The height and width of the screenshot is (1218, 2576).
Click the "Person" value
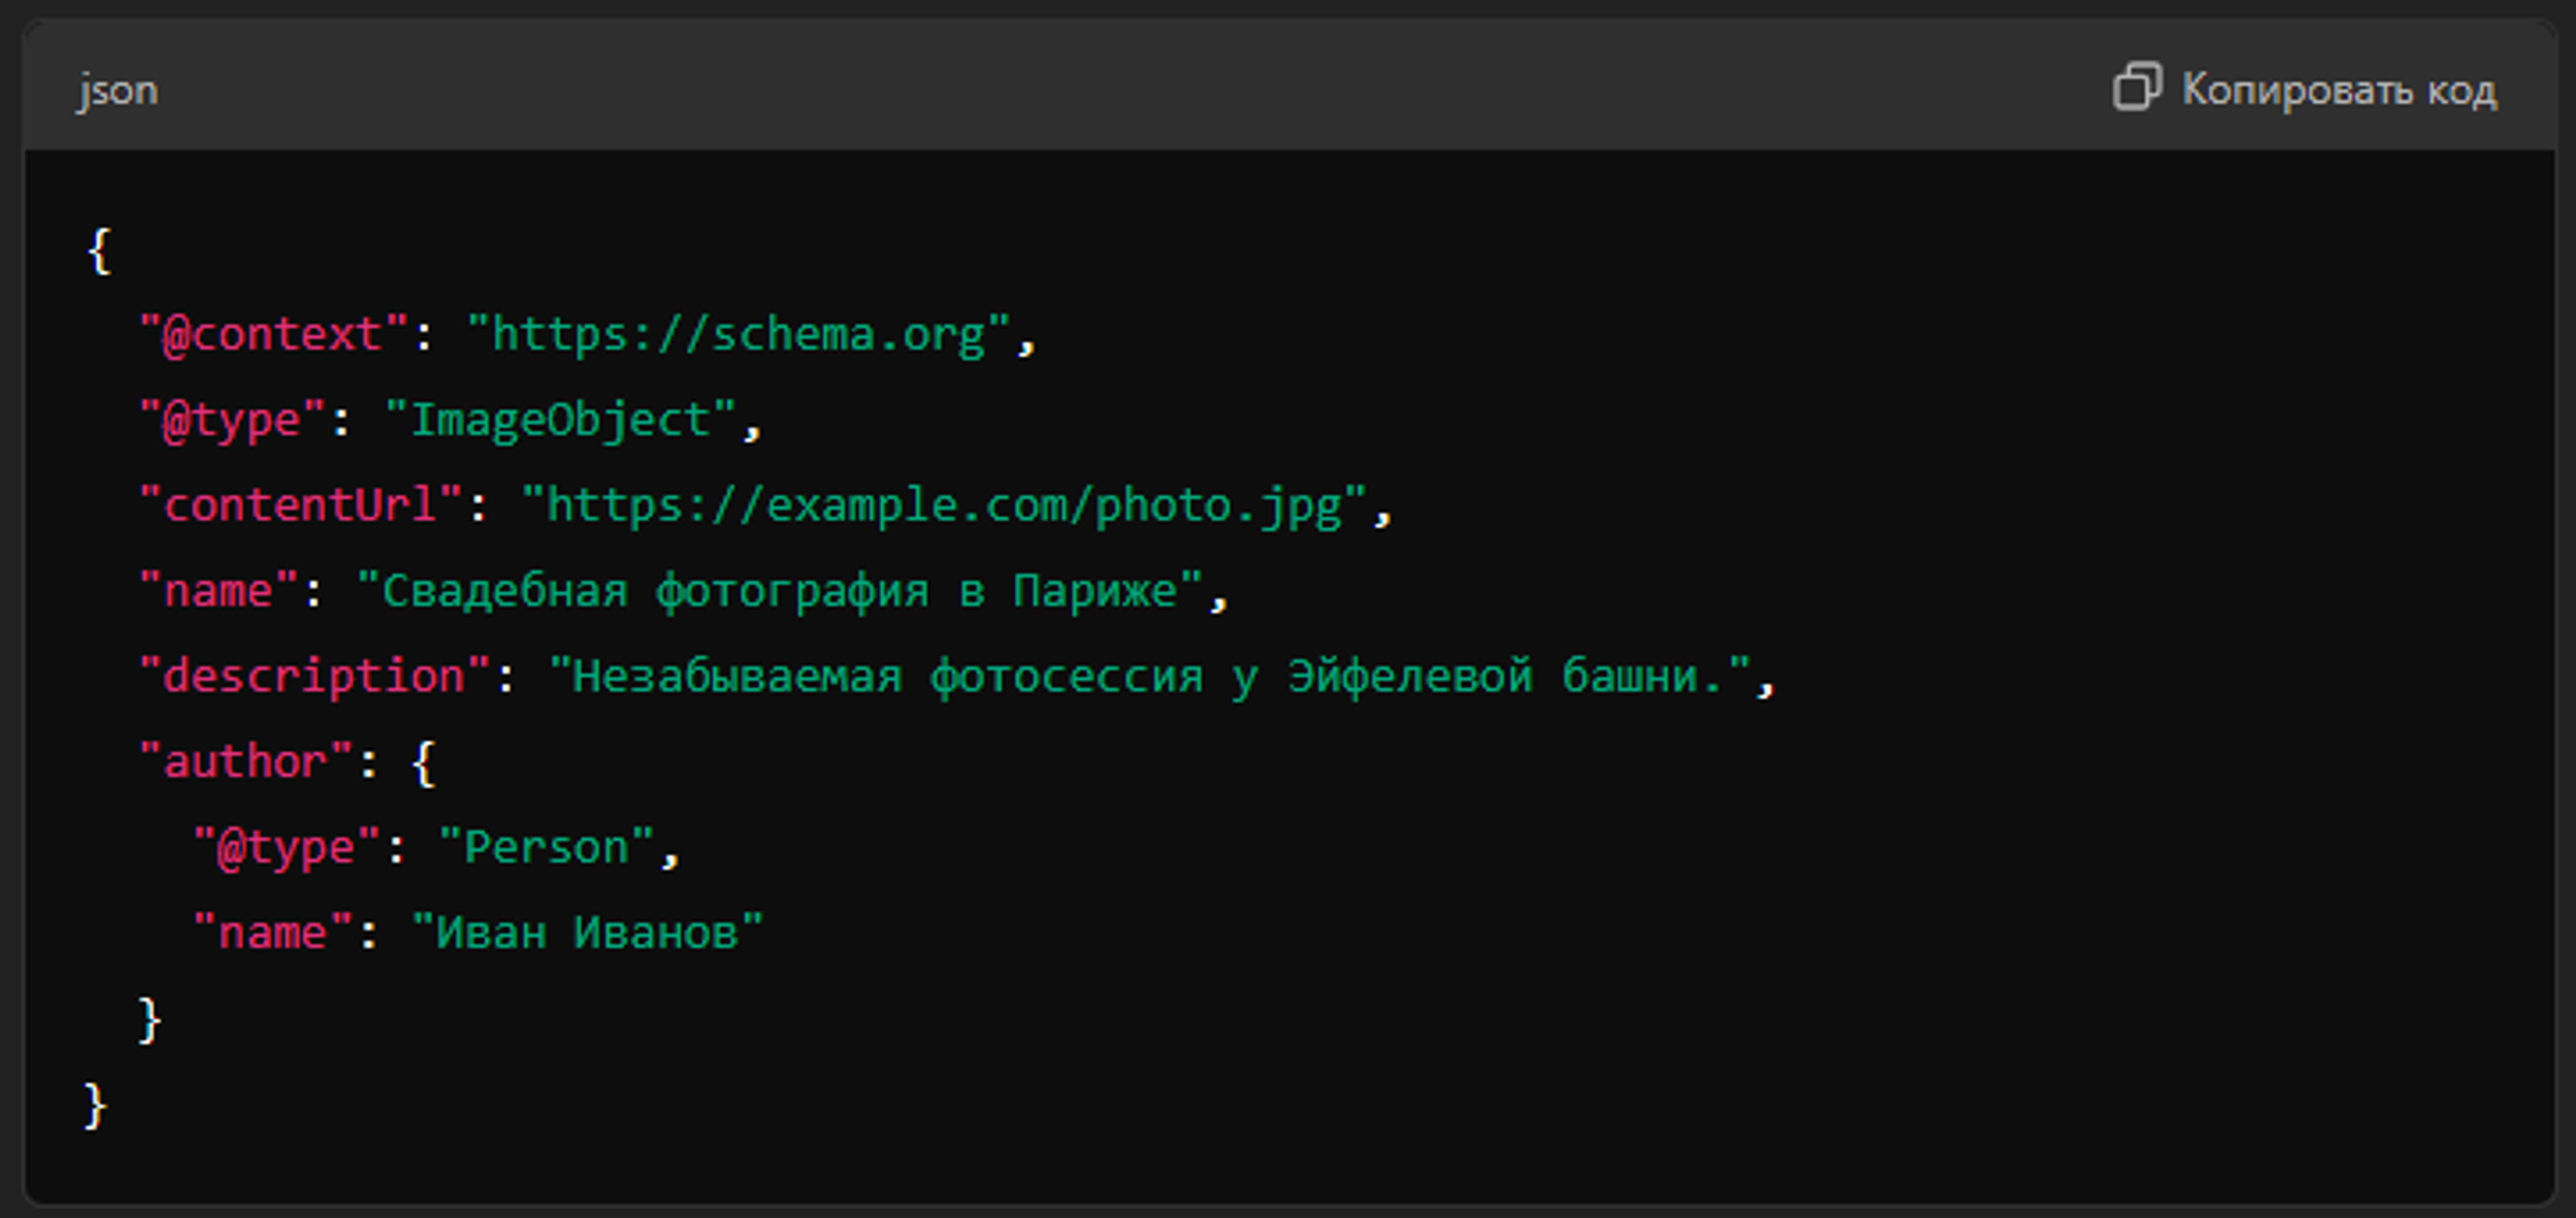(546, 848)
